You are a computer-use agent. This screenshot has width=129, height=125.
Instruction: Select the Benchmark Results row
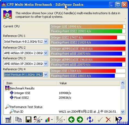(x=62, y=88)
